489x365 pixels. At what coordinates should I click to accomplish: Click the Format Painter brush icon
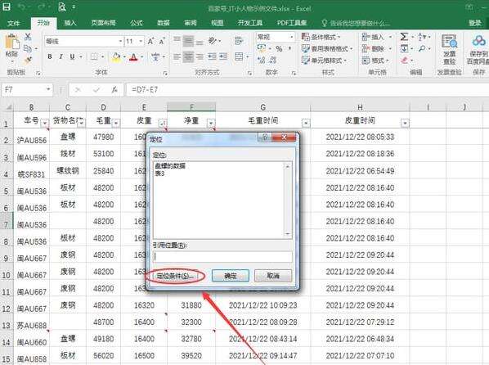coord(28,59)
